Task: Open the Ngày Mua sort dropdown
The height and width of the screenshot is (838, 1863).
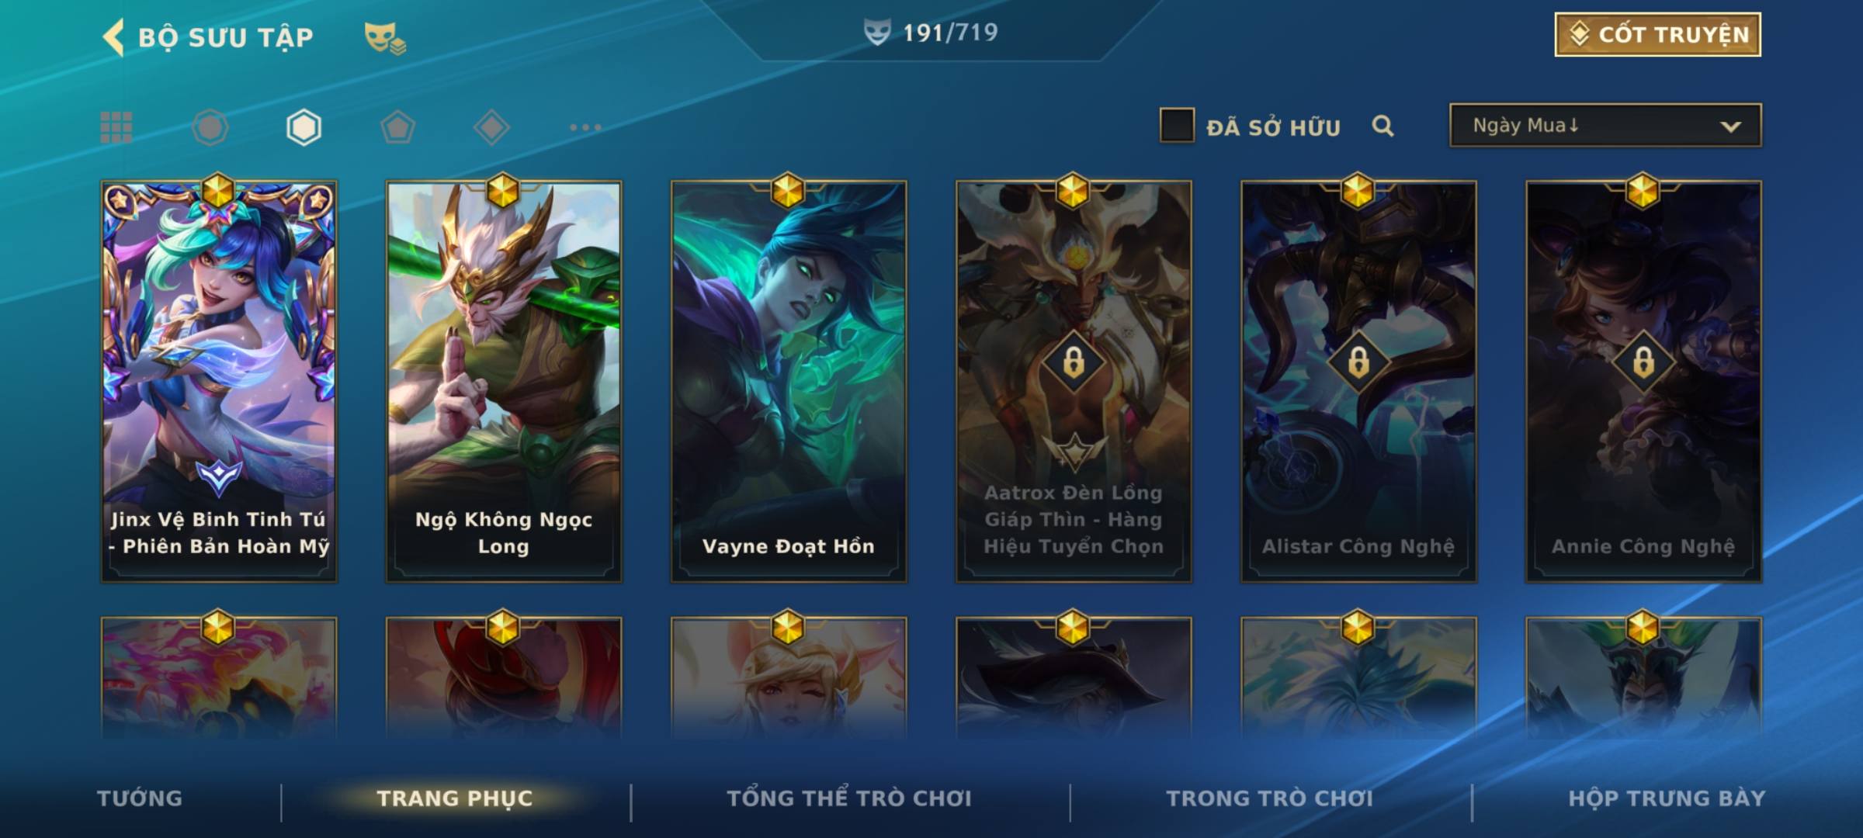Action: coord(1605,125)
